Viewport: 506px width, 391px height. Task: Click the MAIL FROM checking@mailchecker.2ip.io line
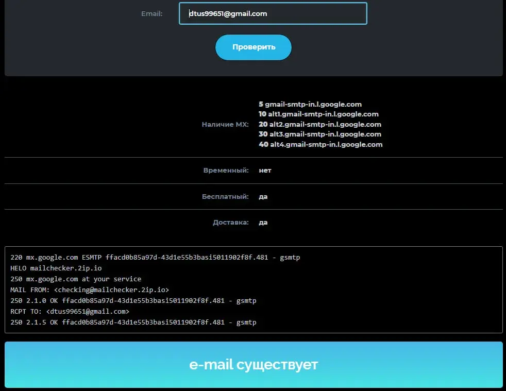tap(90, 290)
